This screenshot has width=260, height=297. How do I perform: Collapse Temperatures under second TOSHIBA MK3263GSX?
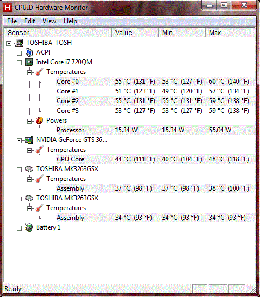coord(29,208)
